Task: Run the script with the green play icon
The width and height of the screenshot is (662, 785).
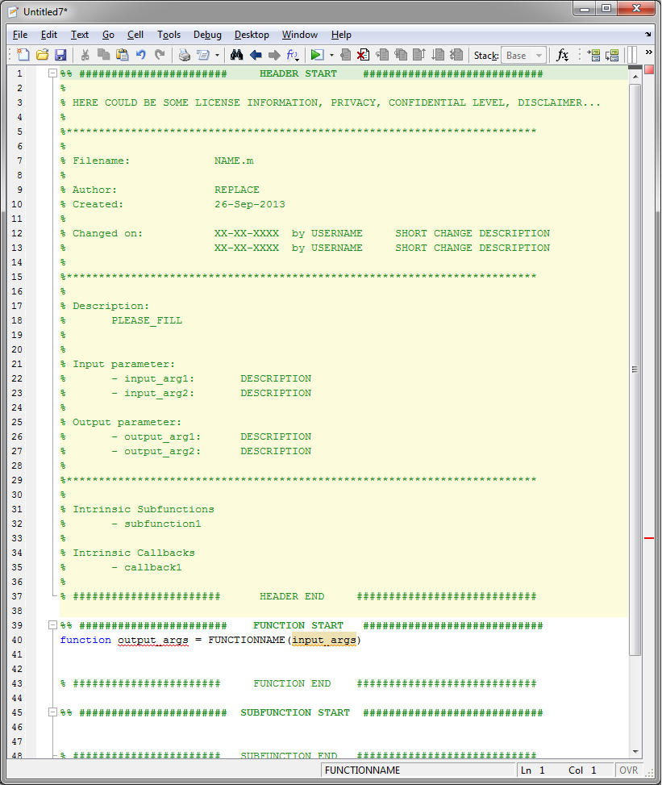Action: click(316, 55)
